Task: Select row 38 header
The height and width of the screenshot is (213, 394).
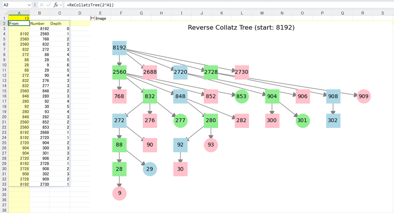Action: click(x=4, y=210)
